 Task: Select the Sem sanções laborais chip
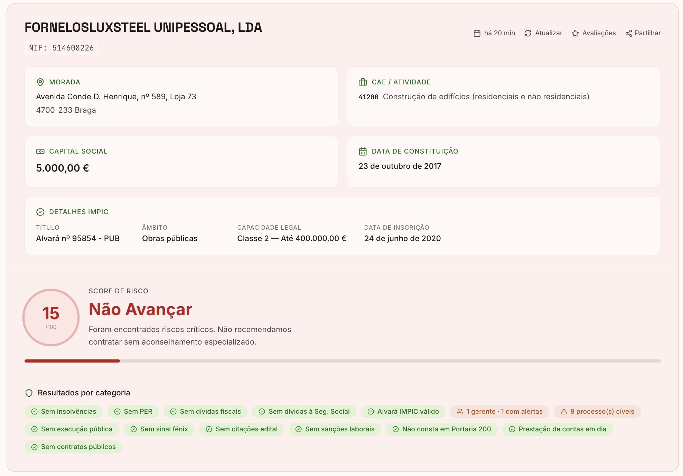click(x=335, y=429)
